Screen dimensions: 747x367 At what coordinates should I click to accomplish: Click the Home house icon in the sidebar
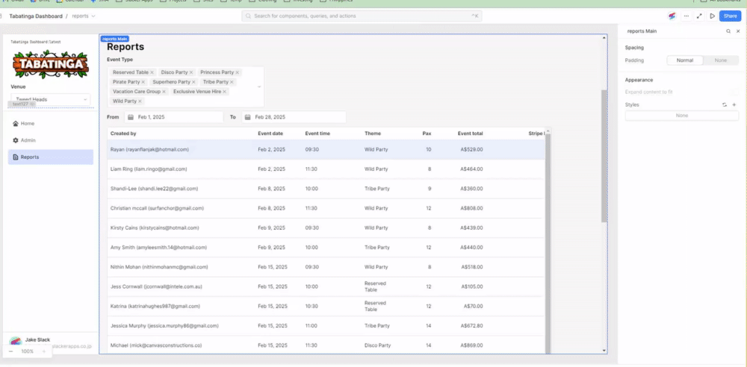(x=16, y=124)
